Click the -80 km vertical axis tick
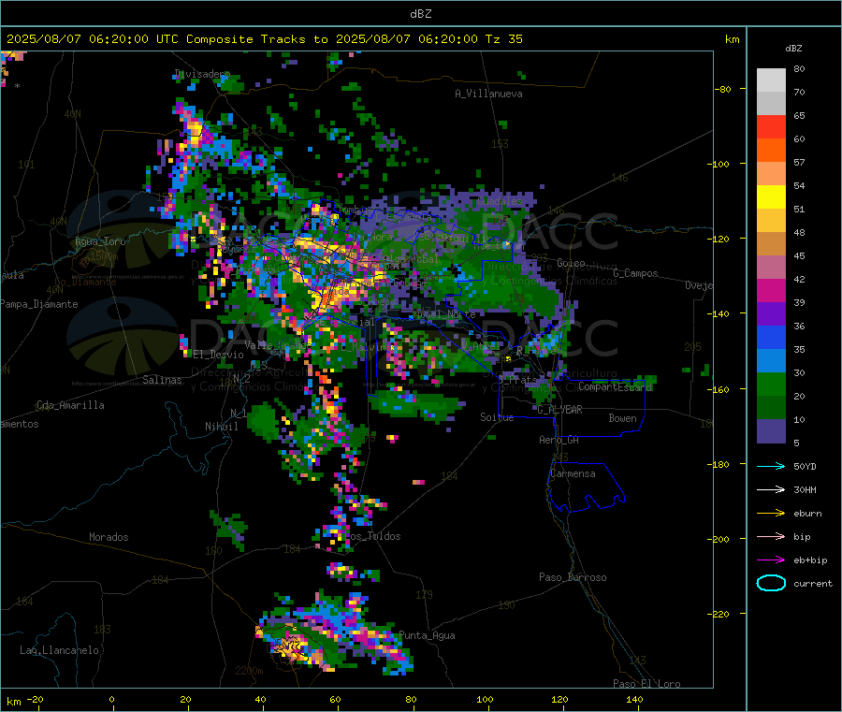Screen dimensions: 842x712 pos(722,89)
